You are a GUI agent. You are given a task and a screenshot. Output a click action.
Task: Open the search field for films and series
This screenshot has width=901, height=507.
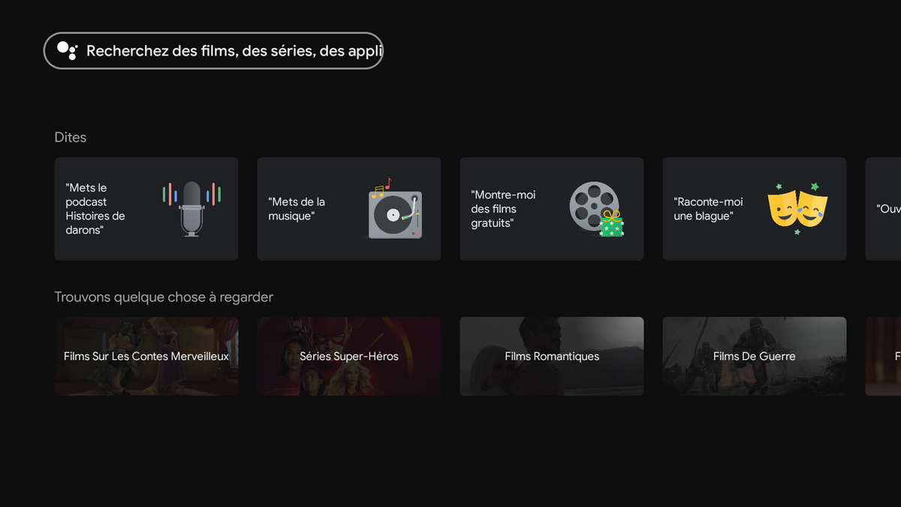coord(213,50)
